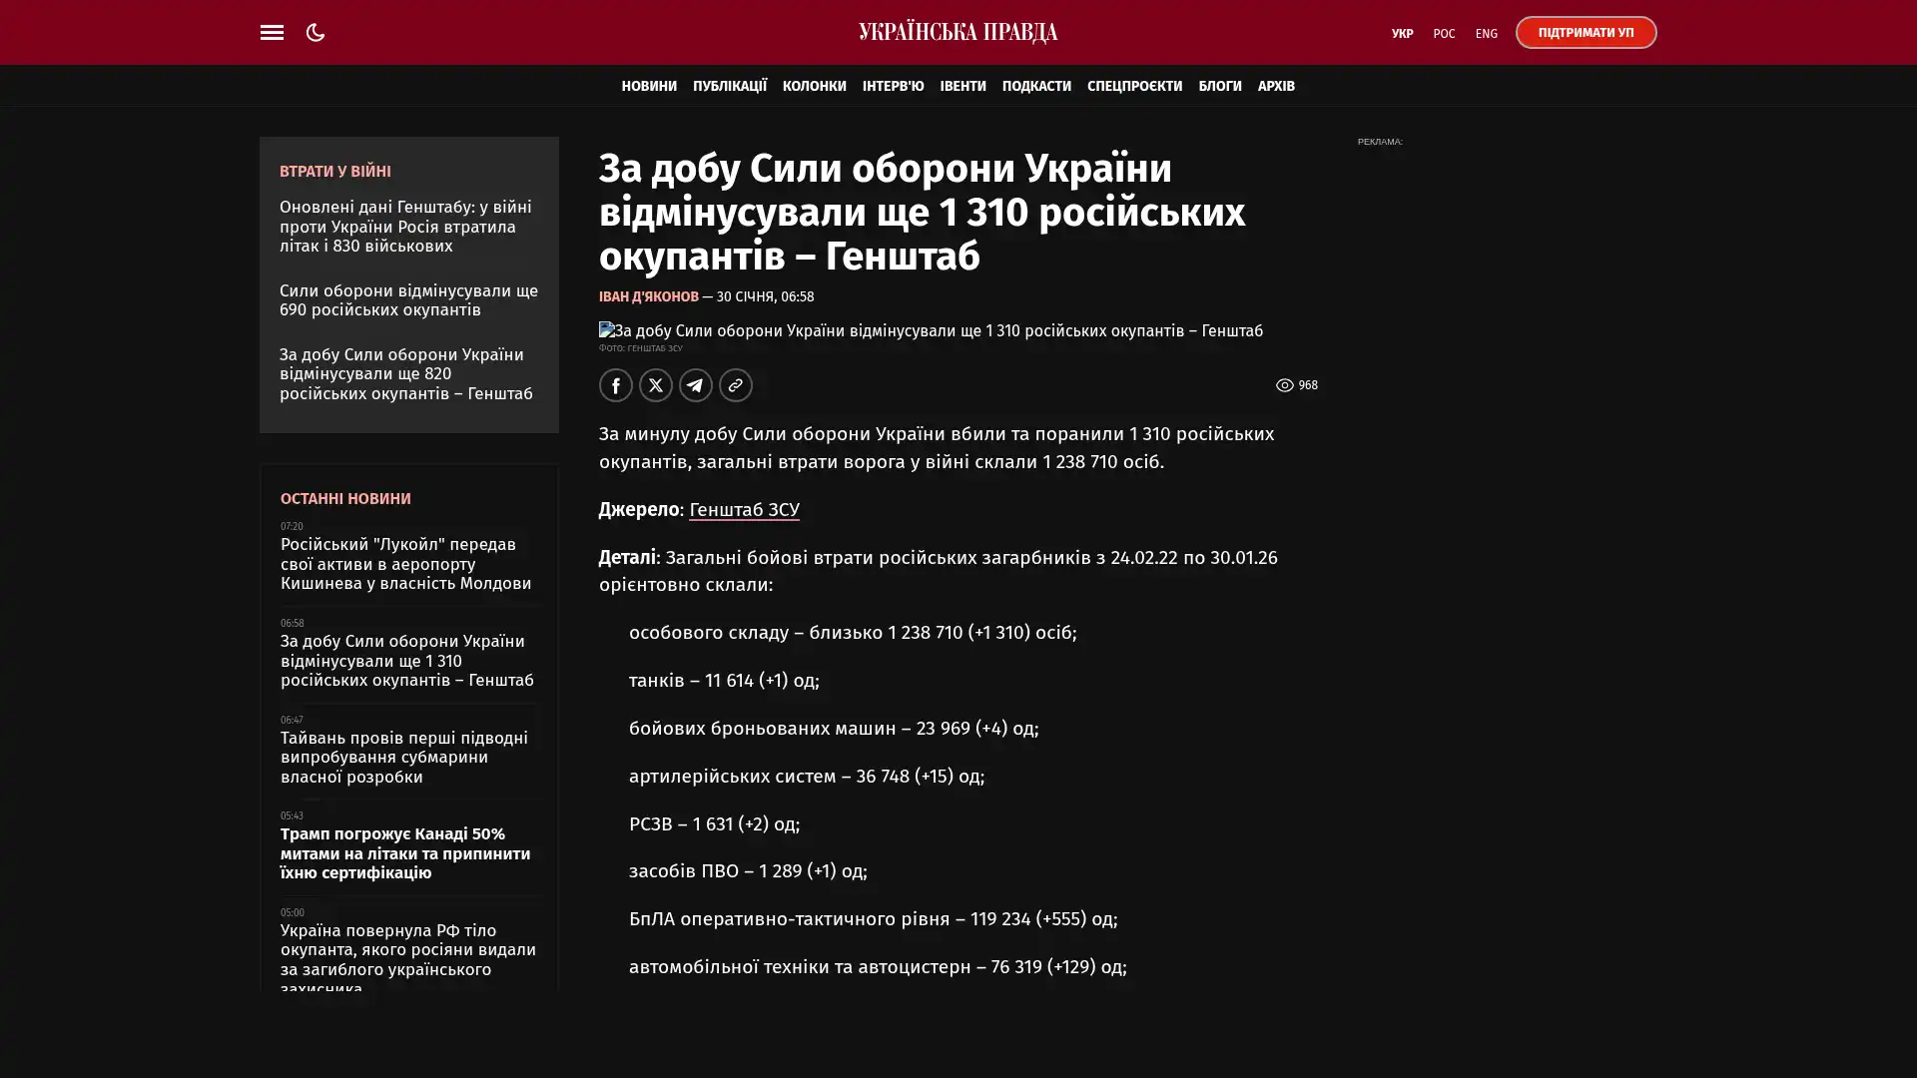The width and height of the screenshot is (1917, 1078).
Task: Click the Ukrainska Pravda logo
Action: pos(958,32)
